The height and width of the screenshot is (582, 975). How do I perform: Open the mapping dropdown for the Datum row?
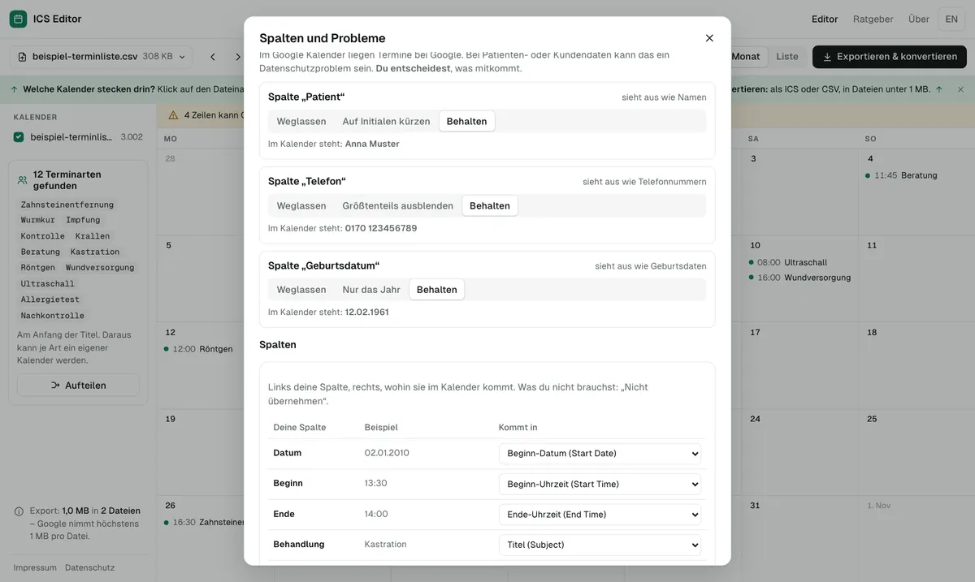click(600, 454)
